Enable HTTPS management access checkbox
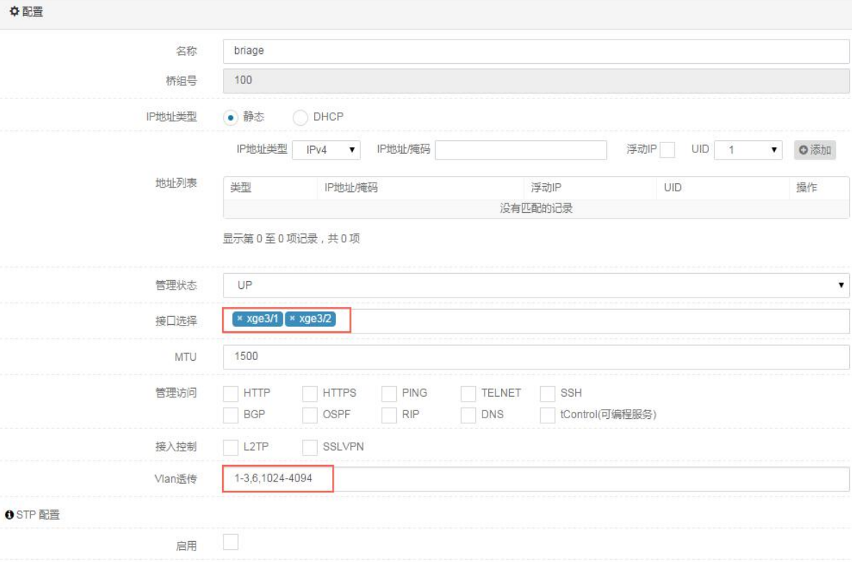 click(x=310, y=393)
